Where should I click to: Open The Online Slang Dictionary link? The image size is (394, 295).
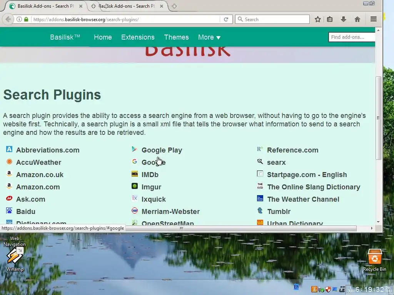314,187
